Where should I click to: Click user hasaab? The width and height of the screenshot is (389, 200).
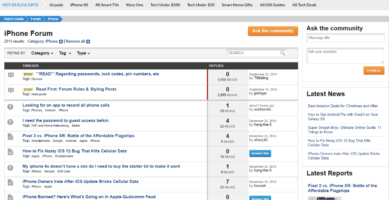(260, 186)
